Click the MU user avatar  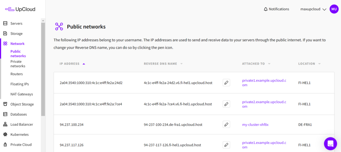click(334, 9)
